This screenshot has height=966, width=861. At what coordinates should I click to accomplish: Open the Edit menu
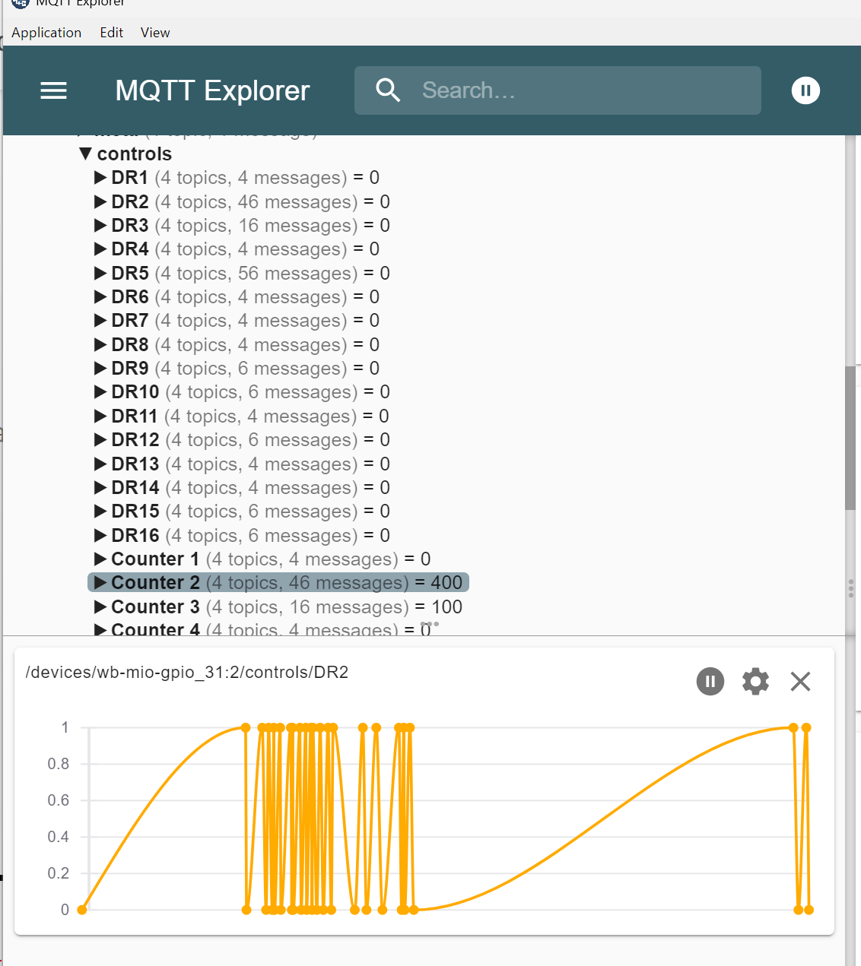click(x=111, y=33)
